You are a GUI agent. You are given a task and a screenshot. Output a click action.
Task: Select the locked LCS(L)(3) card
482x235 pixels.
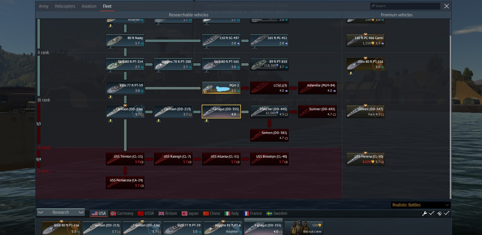[x=269, y=88]
